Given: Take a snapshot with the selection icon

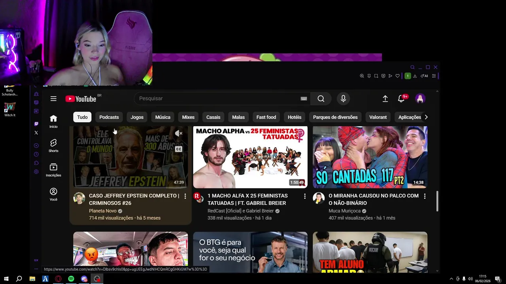Looking at the screenshot, I should [376, 76].
